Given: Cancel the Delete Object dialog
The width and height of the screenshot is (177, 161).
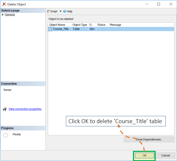Looking at the screenshot, I should (165, 155).
